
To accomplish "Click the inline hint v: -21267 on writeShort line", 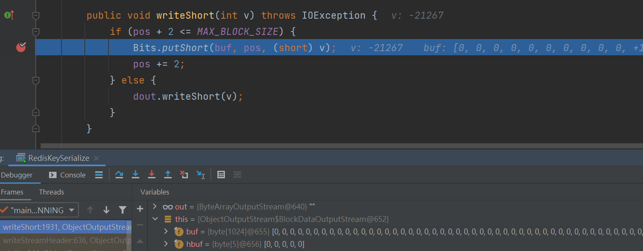I will click(417, 16).
